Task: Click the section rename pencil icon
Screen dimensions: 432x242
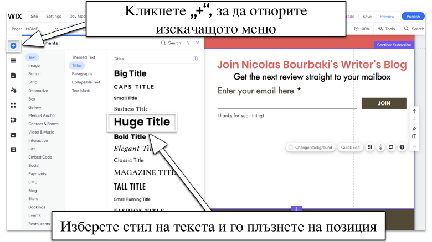Action: (414, 128)
